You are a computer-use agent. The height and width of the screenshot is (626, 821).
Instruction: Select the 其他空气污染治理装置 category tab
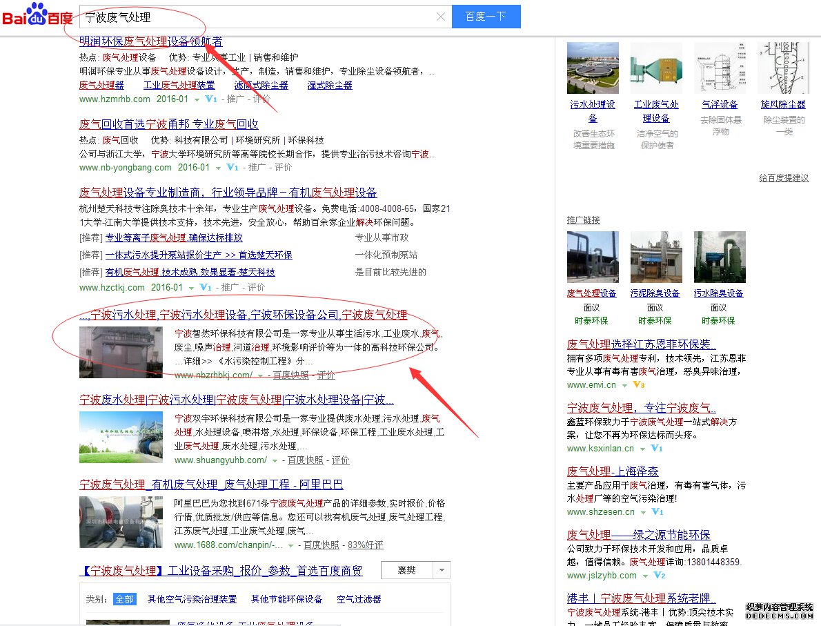click(192, 599)
